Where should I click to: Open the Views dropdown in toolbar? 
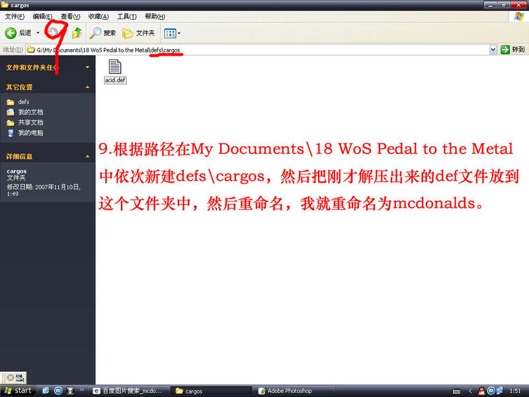click(172, 32)
